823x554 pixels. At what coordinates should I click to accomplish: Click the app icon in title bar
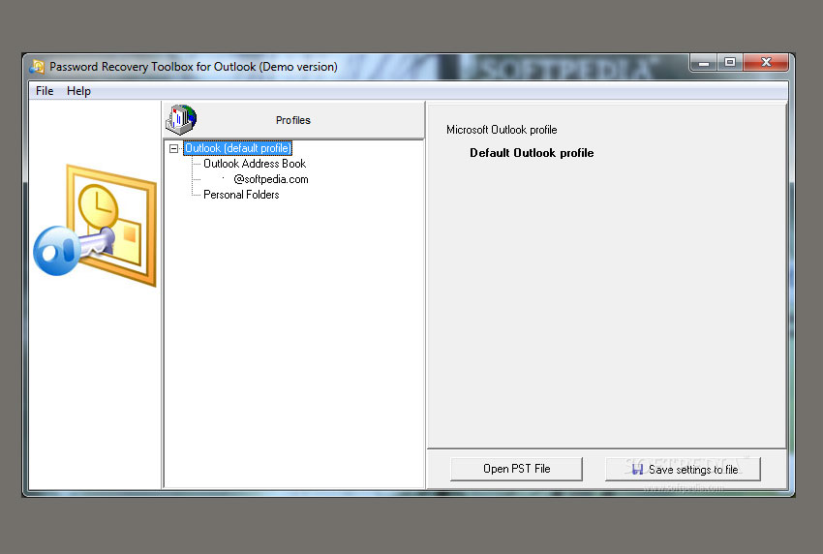click(37, 67)
